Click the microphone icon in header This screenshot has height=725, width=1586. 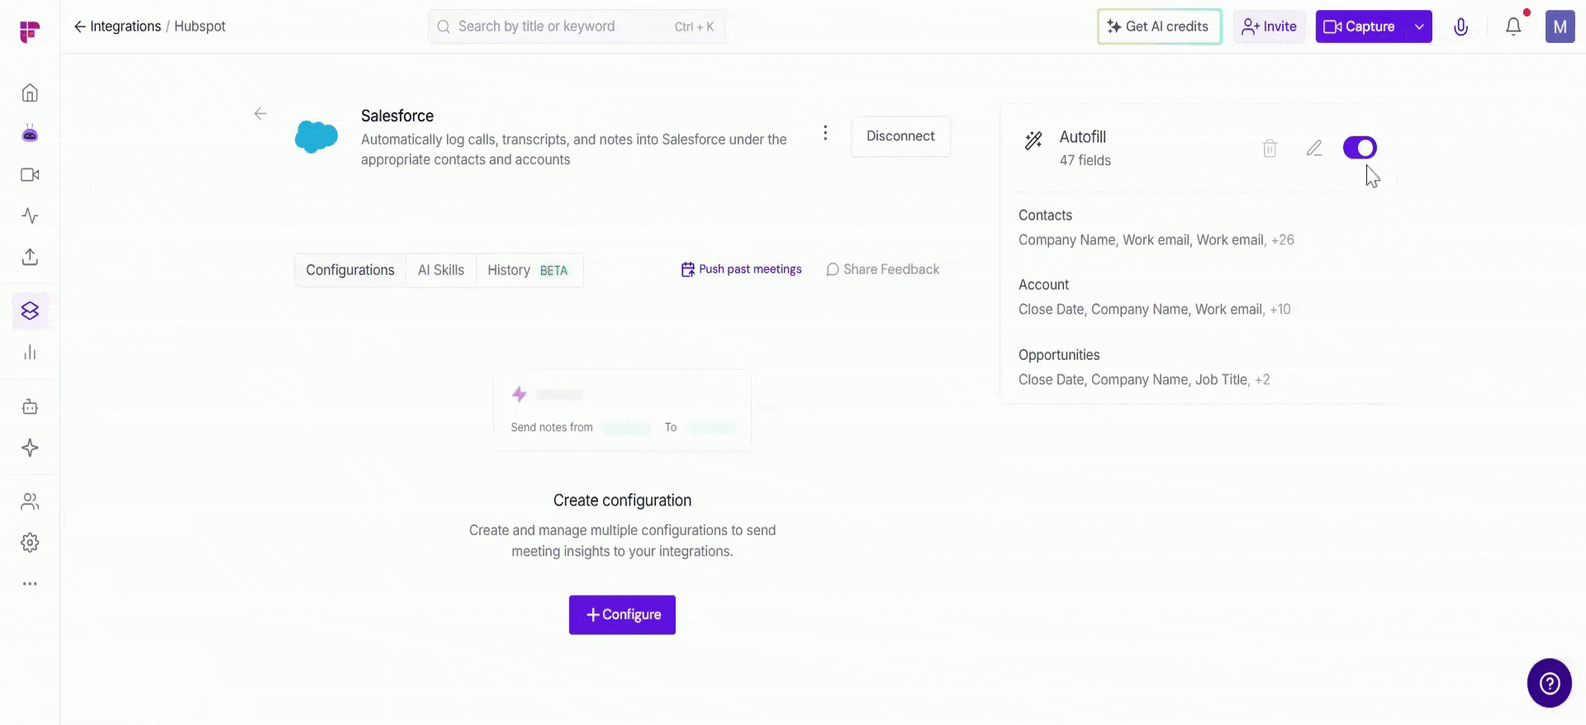pos(1460,26)
